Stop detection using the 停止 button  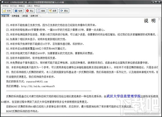click(30, 11)
